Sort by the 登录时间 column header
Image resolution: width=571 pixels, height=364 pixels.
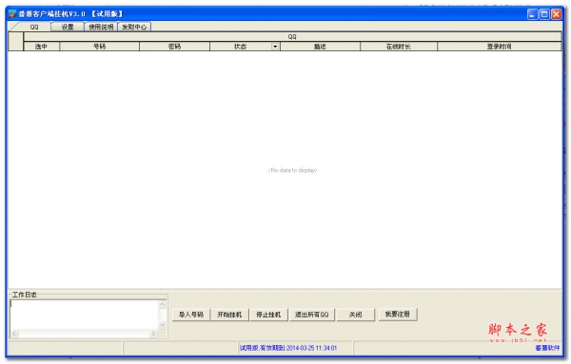[x=500, y=47]
